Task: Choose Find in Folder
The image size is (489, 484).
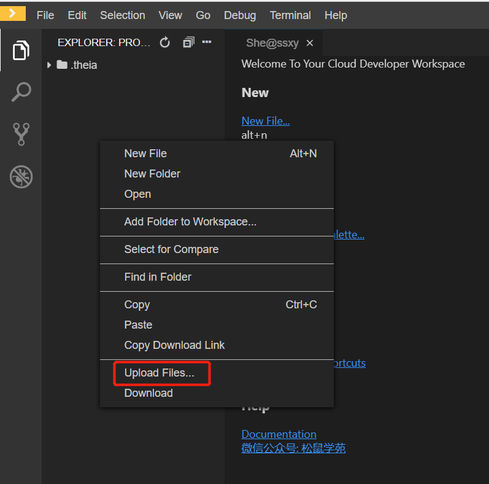Action: [x=217, y=277]
